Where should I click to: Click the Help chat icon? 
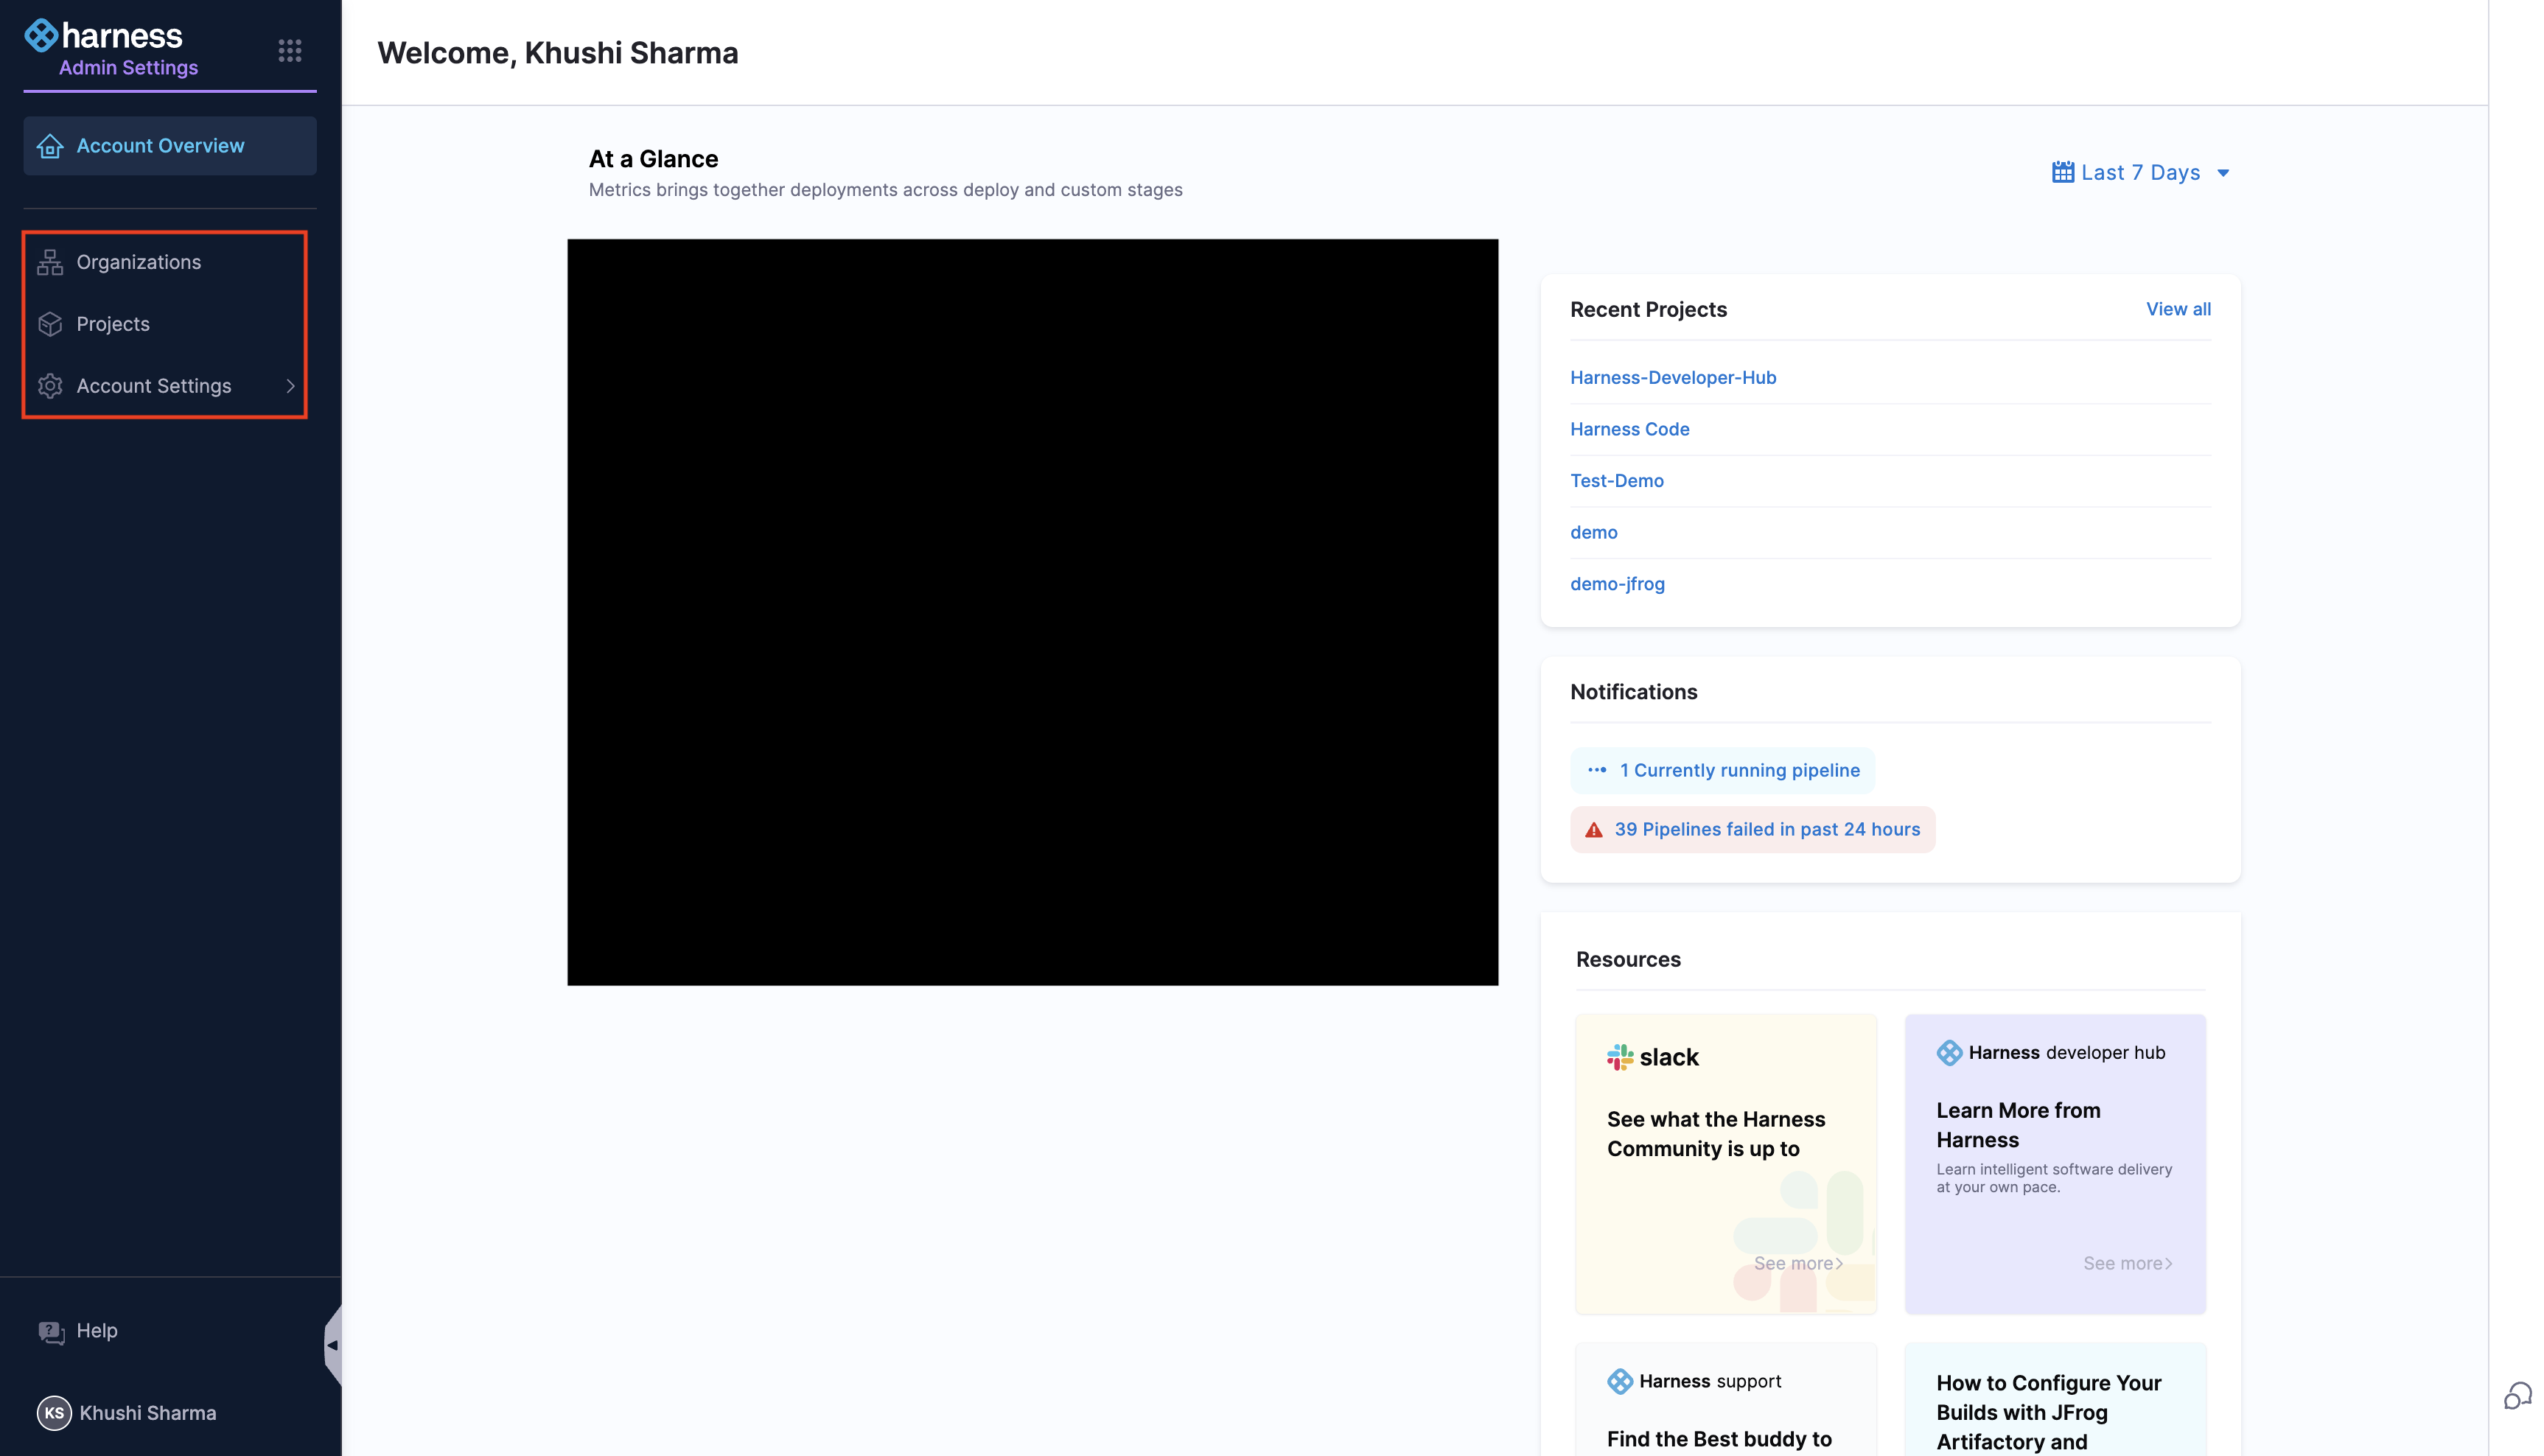[x=51, y=1331]
